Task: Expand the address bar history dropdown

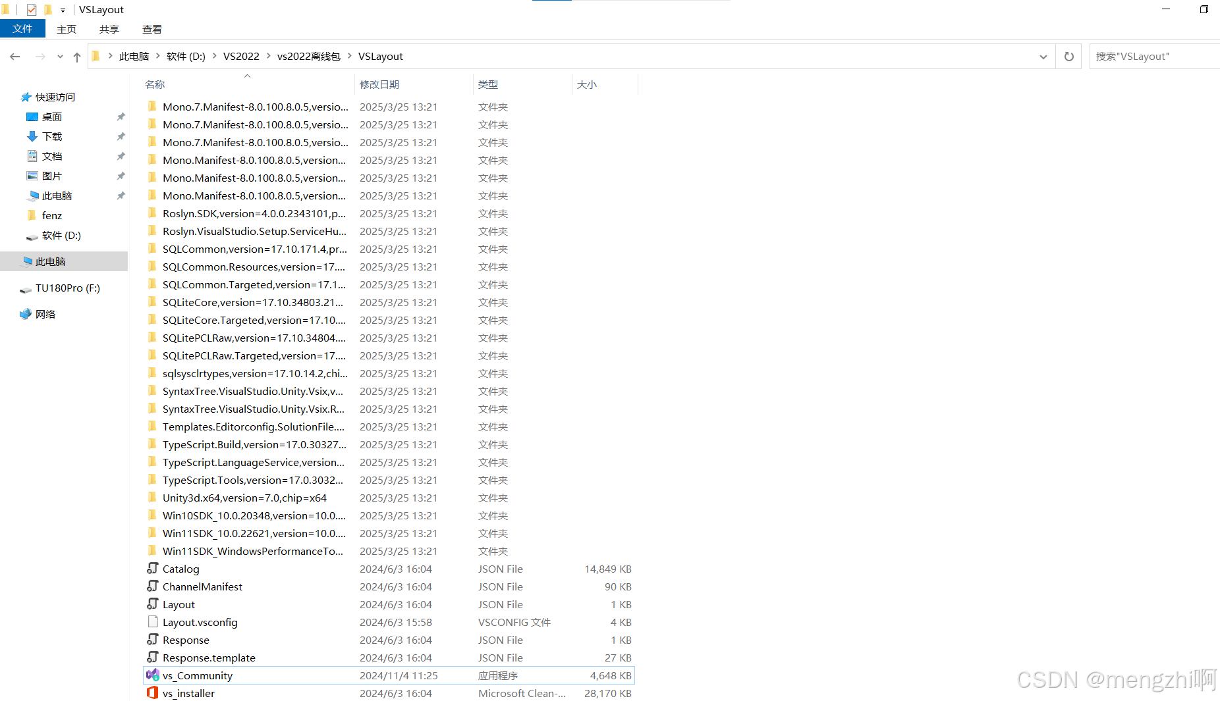Action: point(1043,57)
